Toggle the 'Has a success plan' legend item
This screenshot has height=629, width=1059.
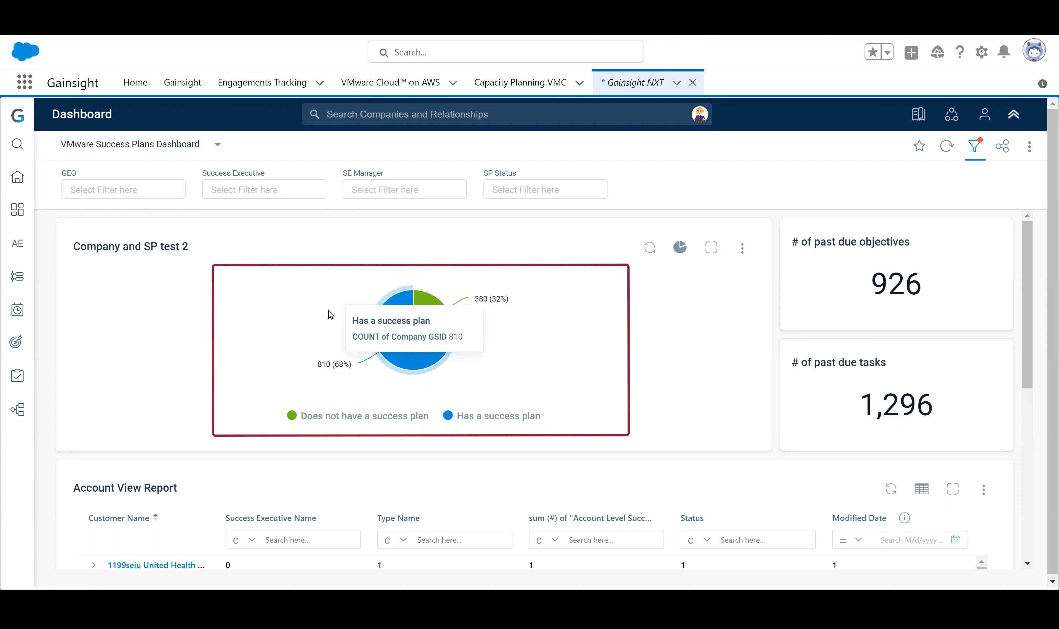point(491,416)
